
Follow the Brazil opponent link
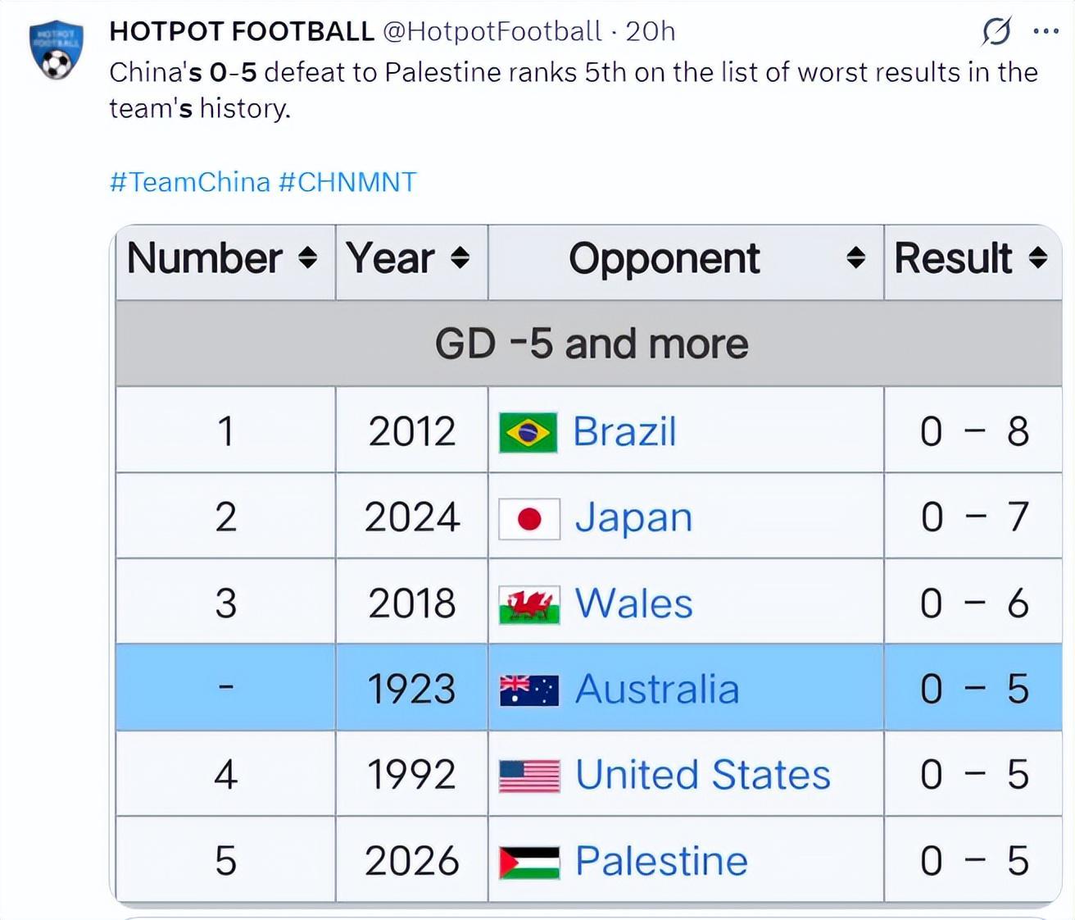[624, 432]
